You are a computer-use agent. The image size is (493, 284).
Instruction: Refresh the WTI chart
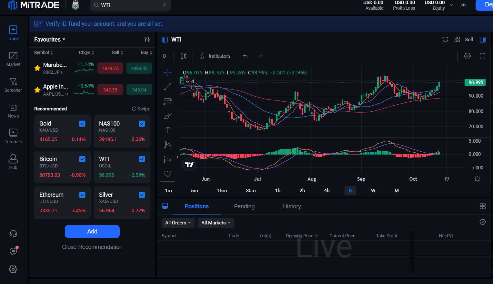[445, 40]
